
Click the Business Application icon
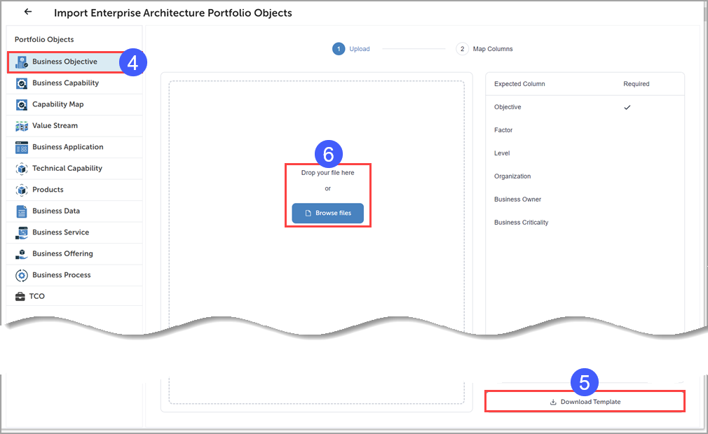[x=21, y=147]
